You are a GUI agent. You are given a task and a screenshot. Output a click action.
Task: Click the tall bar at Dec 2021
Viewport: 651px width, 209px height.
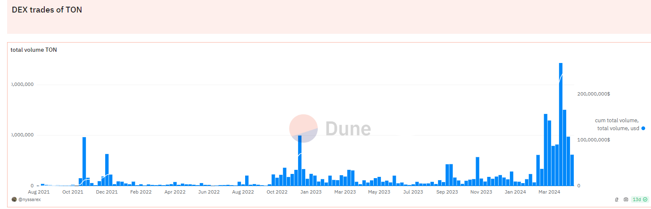point(107,169)
